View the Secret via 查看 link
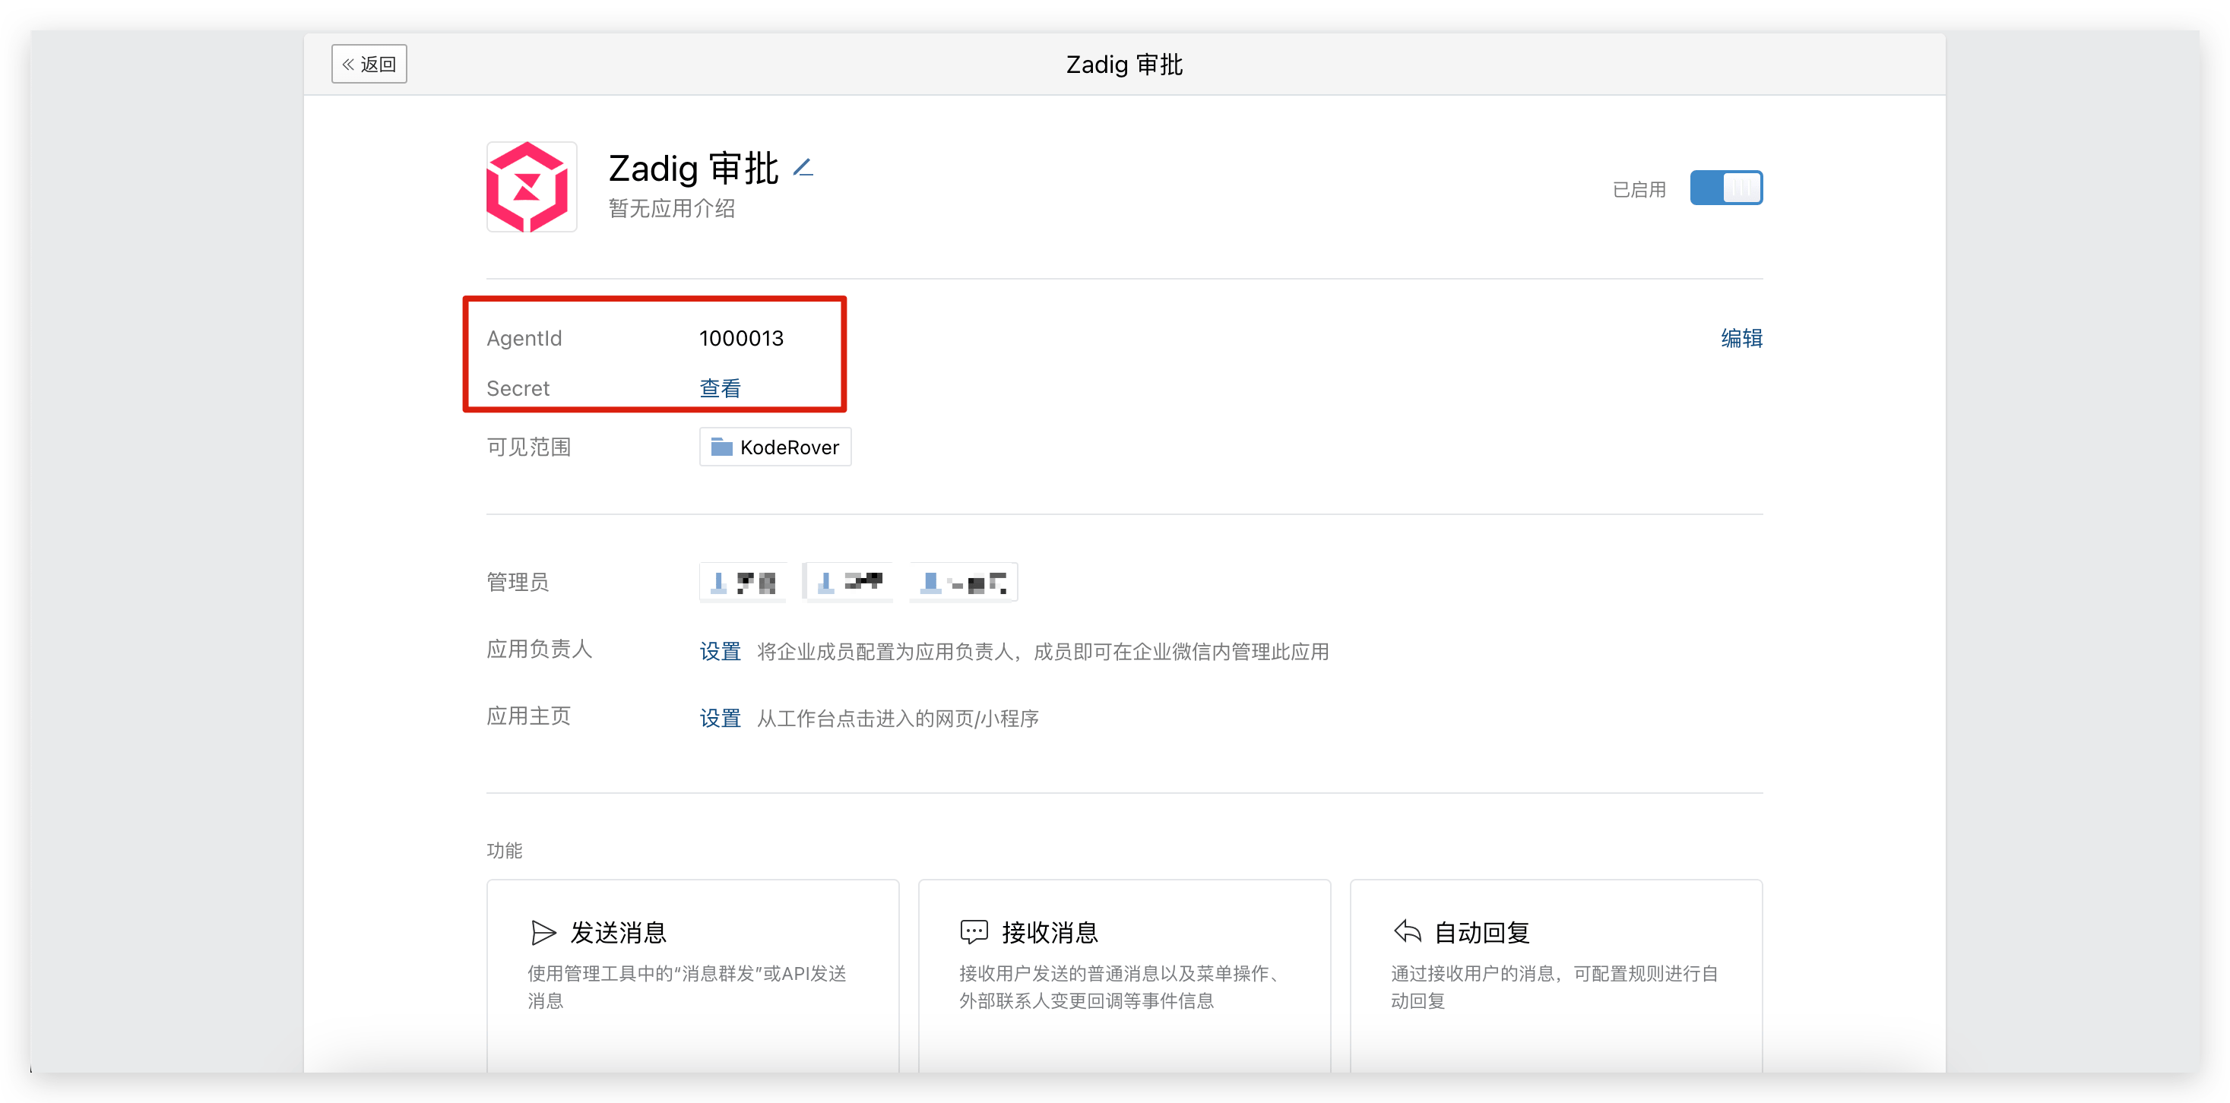Viewport: 2230px width, 1103px height. 719,388
